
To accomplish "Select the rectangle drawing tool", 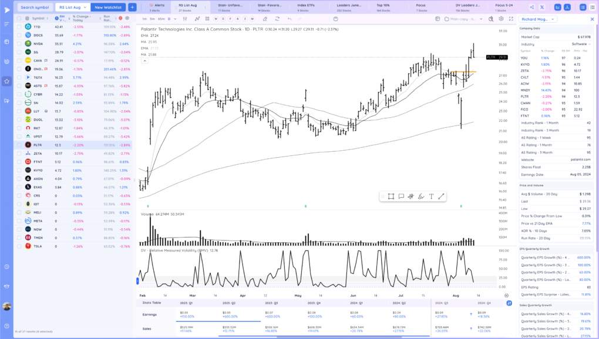I will point(391,196).
